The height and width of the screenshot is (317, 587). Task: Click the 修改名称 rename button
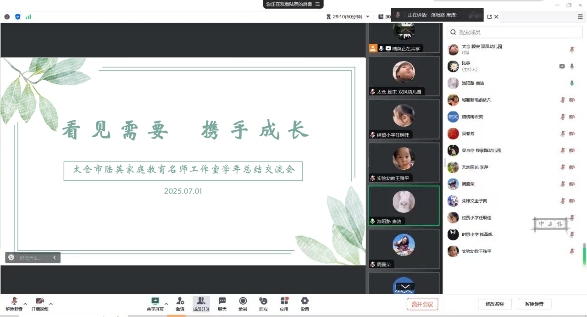click(x=494, y=304)
